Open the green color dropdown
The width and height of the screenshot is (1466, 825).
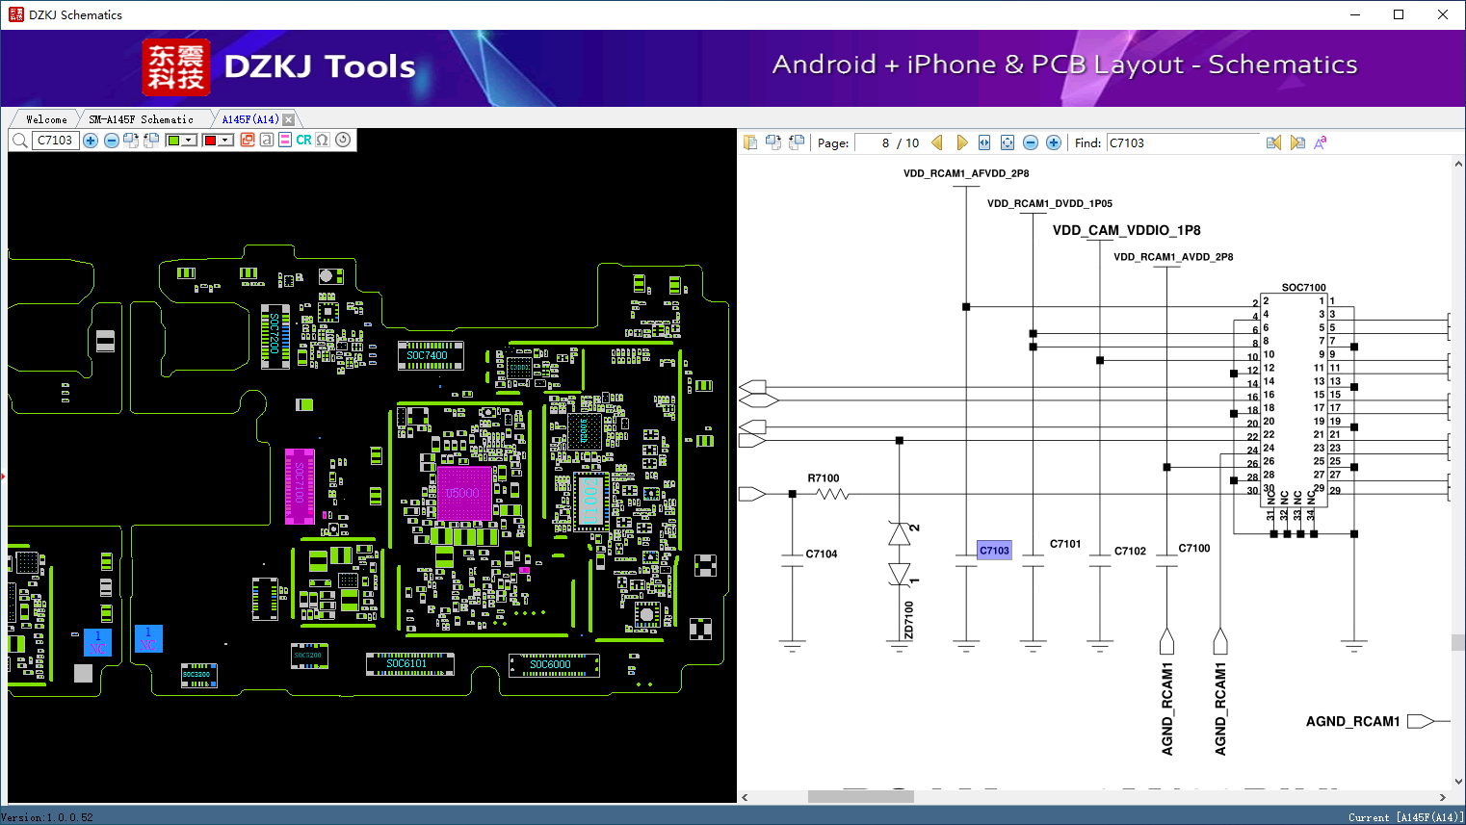tap(190, 141)
